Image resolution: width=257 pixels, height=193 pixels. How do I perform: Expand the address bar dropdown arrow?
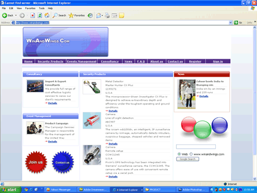coord(230,23)
